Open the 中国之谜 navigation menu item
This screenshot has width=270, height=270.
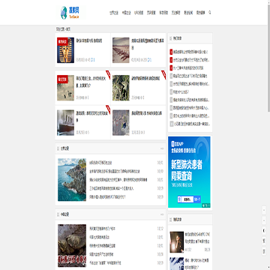click(126, 13)
